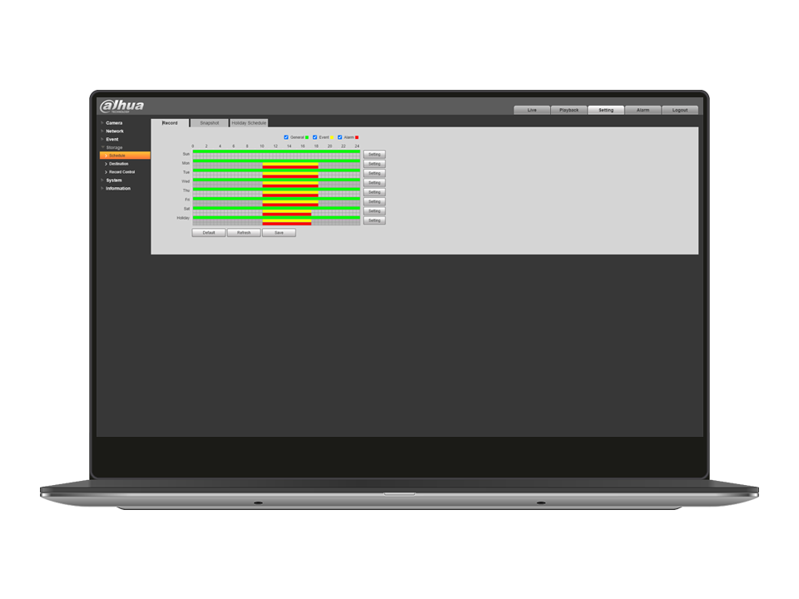Expand the Camera menu in sidebar
799x599 pixels.
[x=114, y=123]
